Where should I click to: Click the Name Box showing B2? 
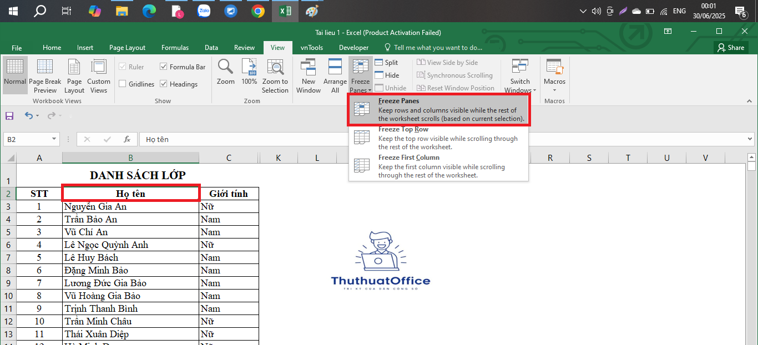click(x=27, y=139)
